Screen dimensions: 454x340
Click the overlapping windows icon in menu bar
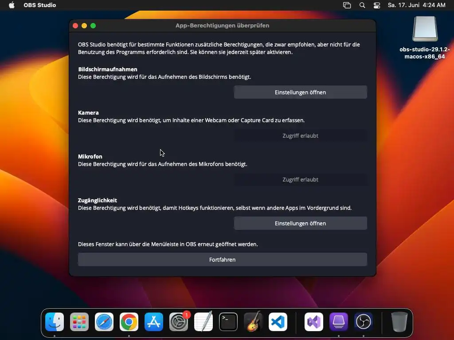tap(347, 5)
